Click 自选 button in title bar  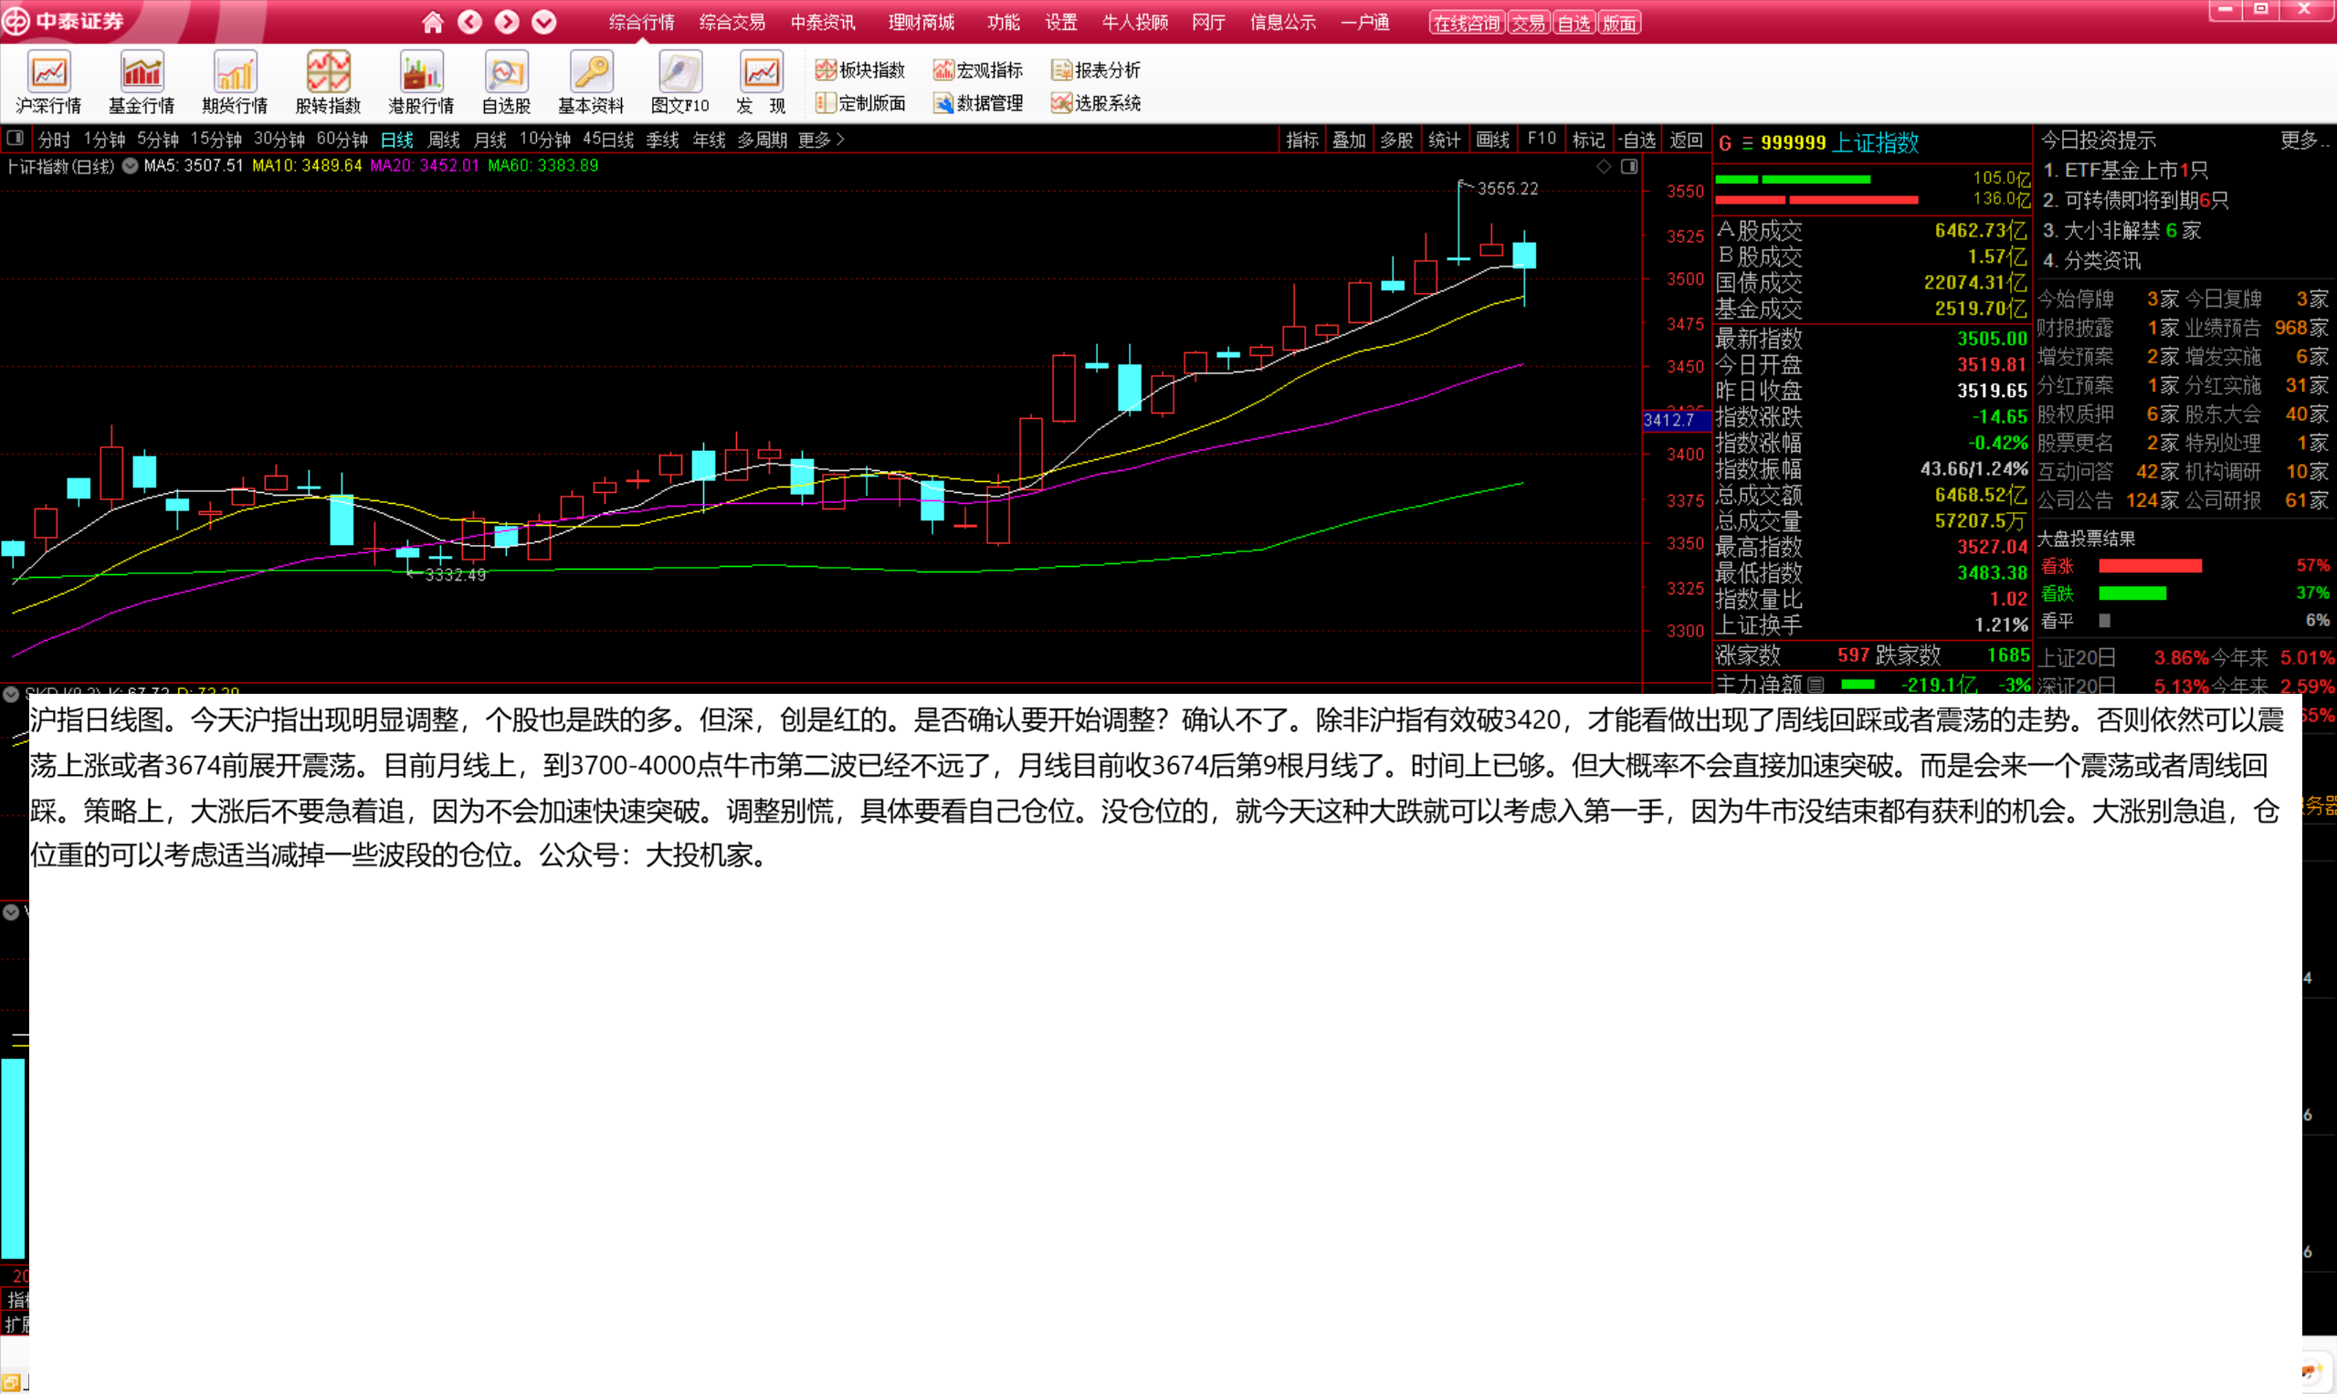(x=1574, y=23)
